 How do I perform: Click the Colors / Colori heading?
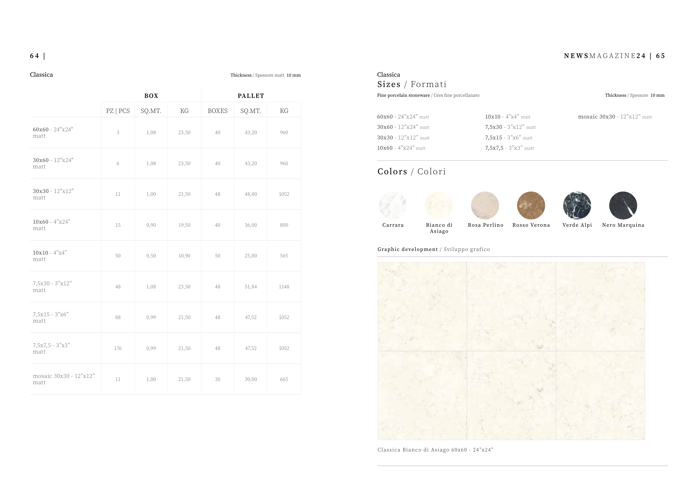coord(411,171)
